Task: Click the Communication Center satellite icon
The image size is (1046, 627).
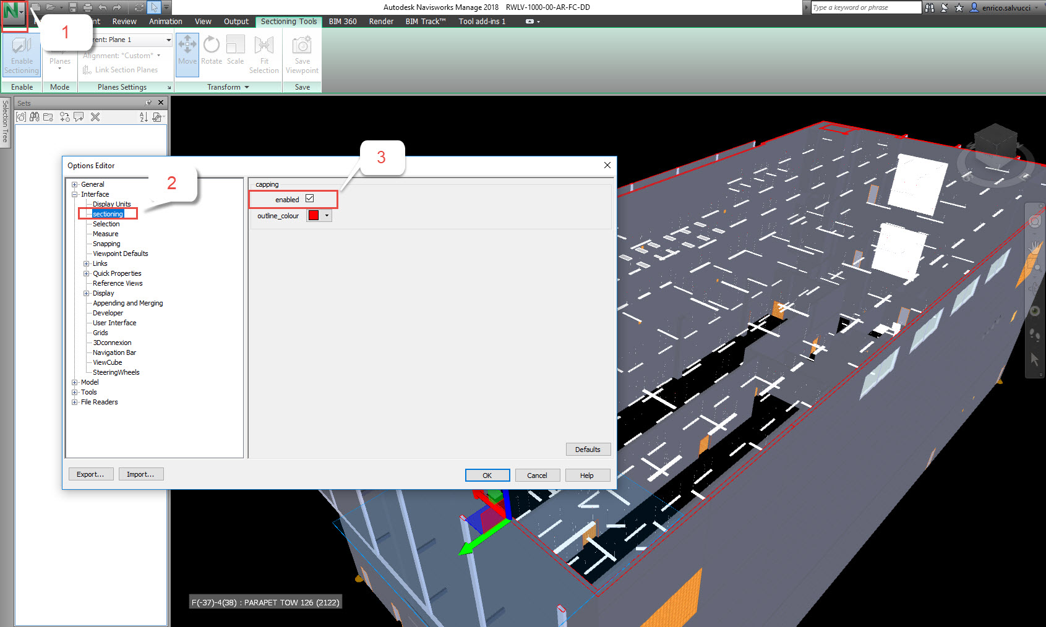Action: tap(945, 7)
